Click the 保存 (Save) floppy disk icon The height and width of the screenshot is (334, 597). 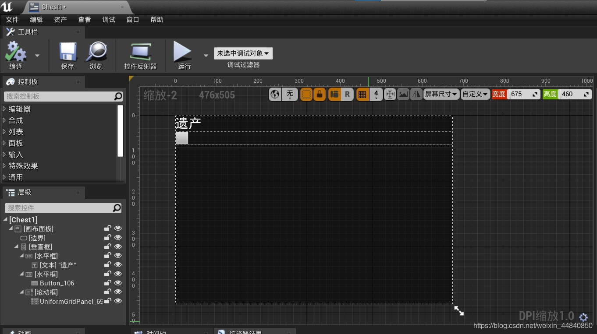point(68,52)
